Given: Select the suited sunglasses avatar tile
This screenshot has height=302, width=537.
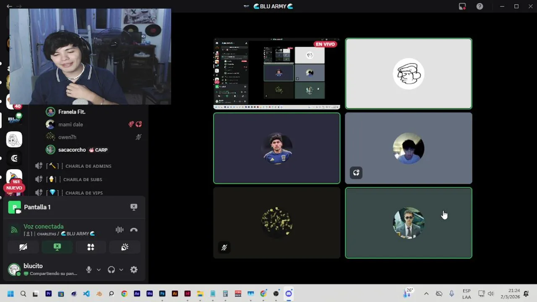Looking at the screenshot, I should click(x=409, y=222).
